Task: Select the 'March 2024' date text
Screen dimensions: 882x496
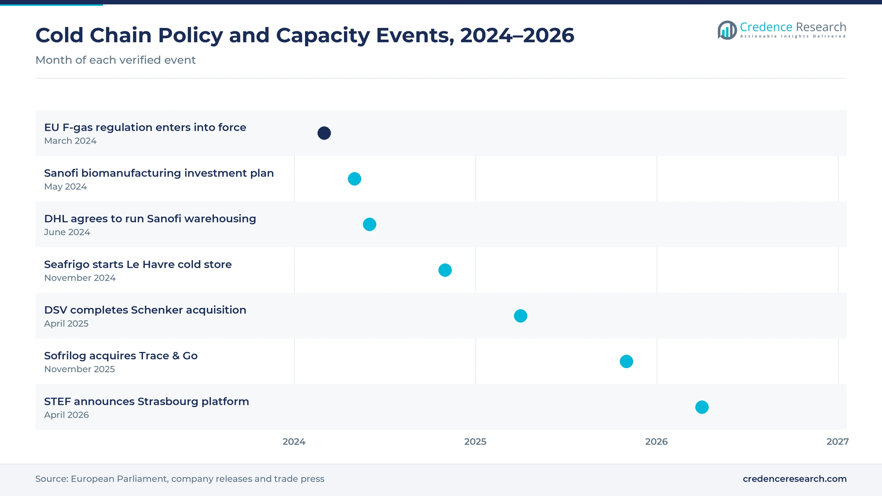Action: click(70, 141)
